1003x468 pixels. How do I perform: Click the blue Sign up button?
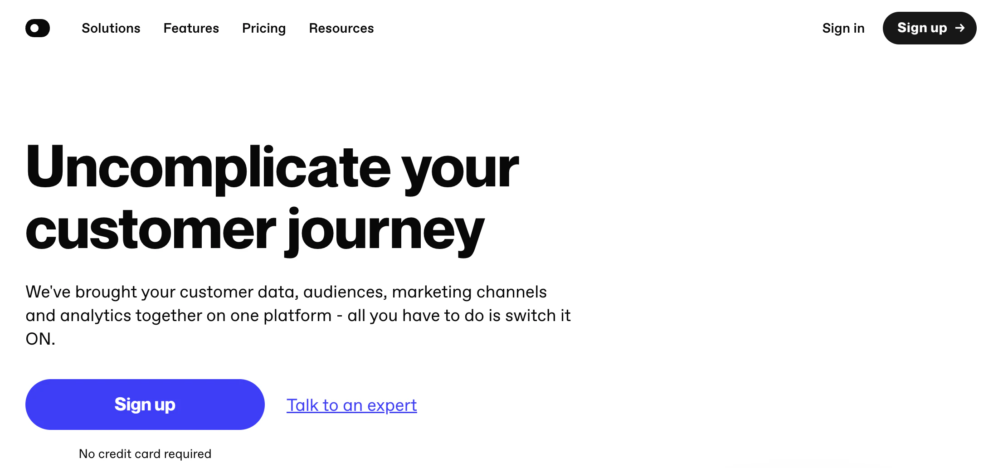point(145,405)
